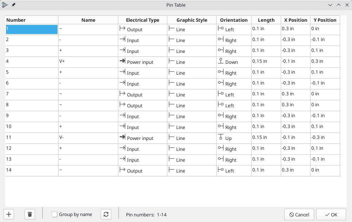The image size is (352, 222).
Task: Click the trash delete pin button
Action: [x=30, y=214]
